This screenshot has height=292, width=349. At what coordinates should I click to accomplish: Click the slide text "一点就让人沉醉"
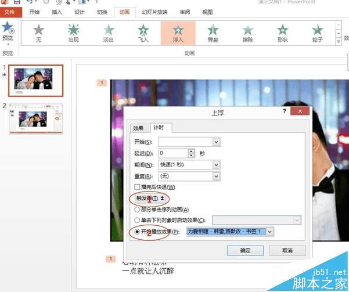tap(148, 271)
